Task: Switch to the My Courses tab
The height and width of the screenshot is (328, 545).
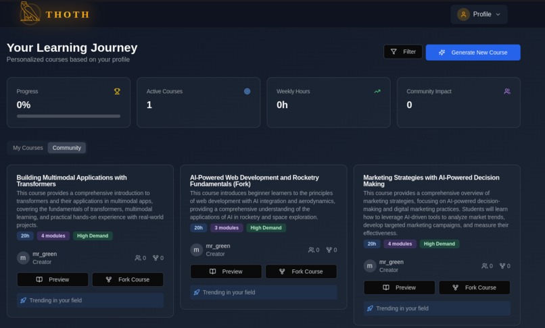Action: coord(28,148)
